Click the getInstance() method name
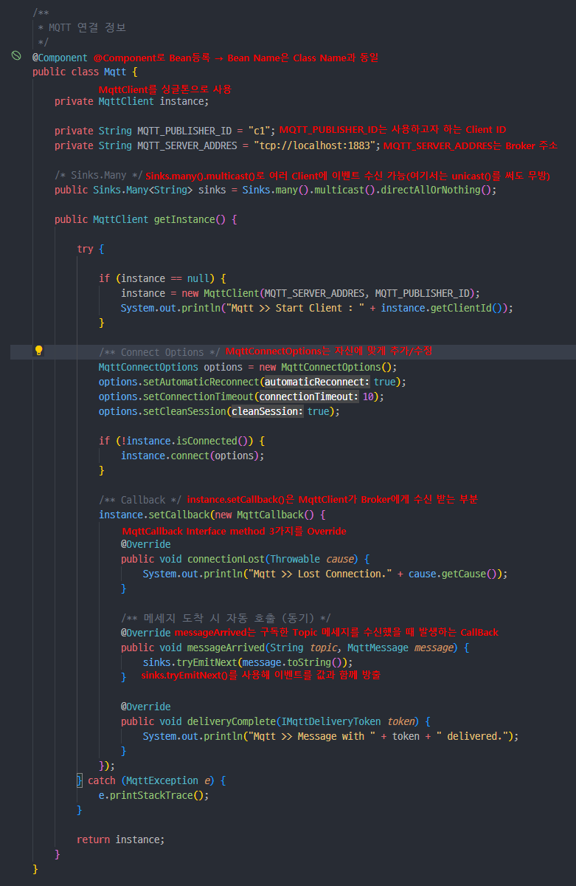The height and width of the screenshot is (886, 576). point(190,219)
